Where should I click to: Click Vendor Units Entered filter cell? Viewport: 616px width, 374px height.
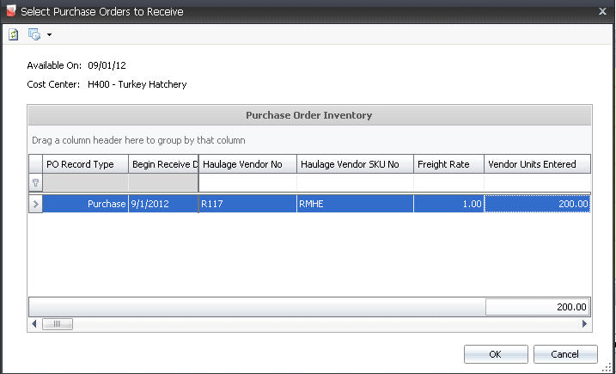[537, 183]
